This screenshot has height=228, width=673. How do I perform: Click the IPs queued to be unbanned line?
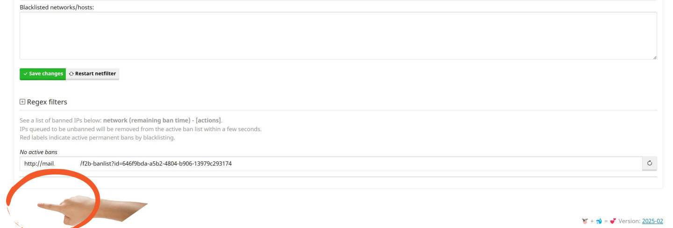[x=140, y=129]
